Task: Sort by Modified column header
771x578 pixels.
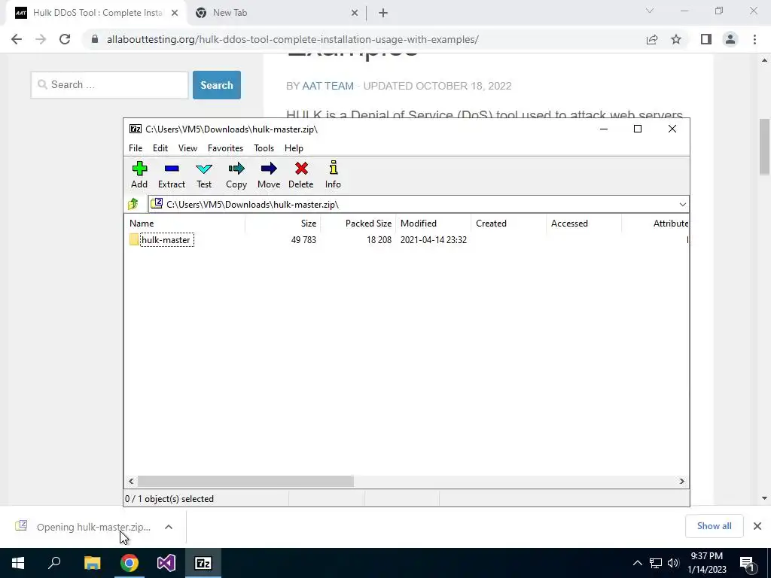Action: (x=434, y=223)
